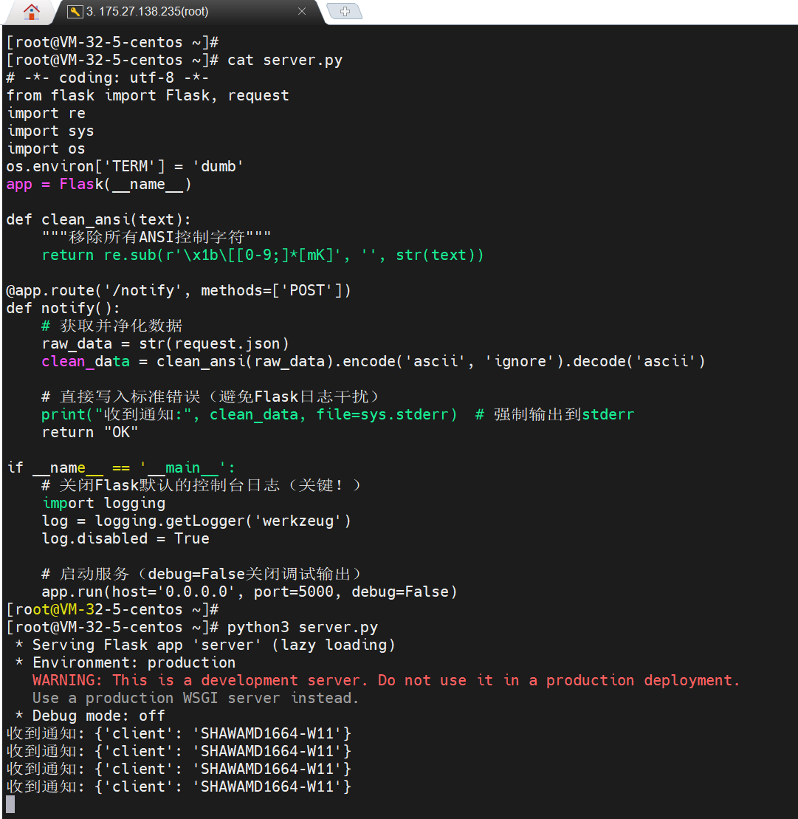Image resolution: width=798 pixels, height=819 pixels.
Task: Click the Debug mode: off status line
Action: point(87,716)
